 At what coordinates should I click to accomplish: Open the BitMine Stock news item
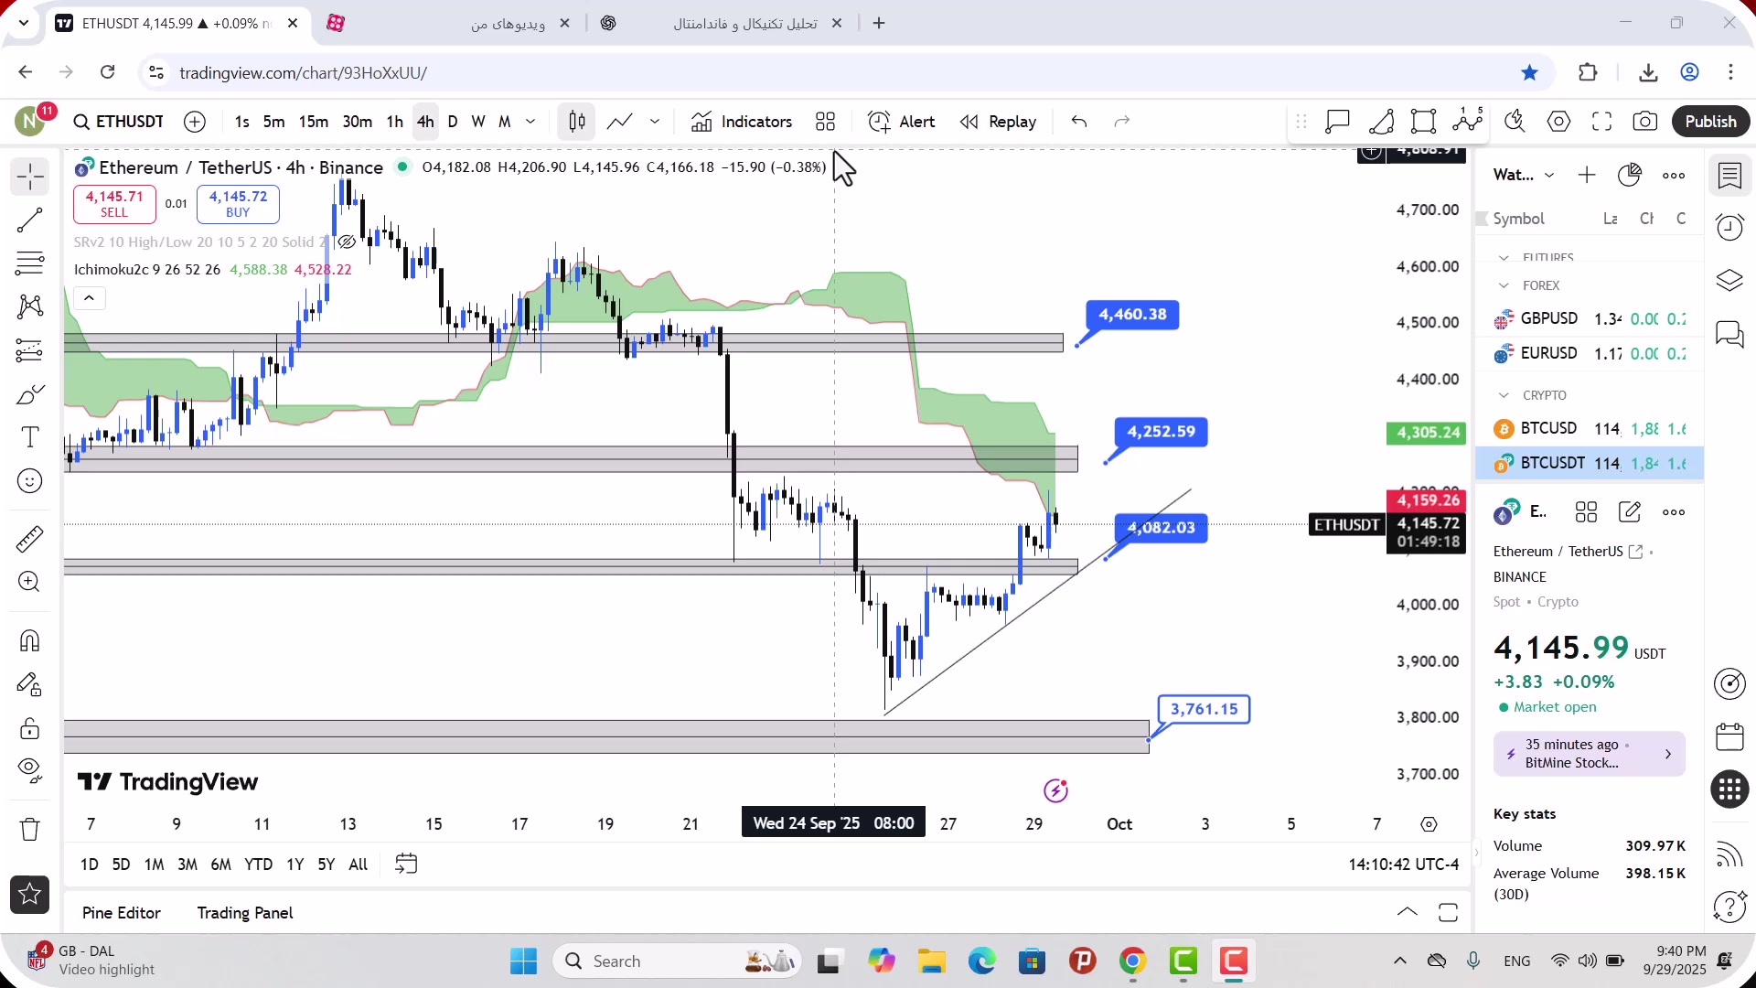1589,754
